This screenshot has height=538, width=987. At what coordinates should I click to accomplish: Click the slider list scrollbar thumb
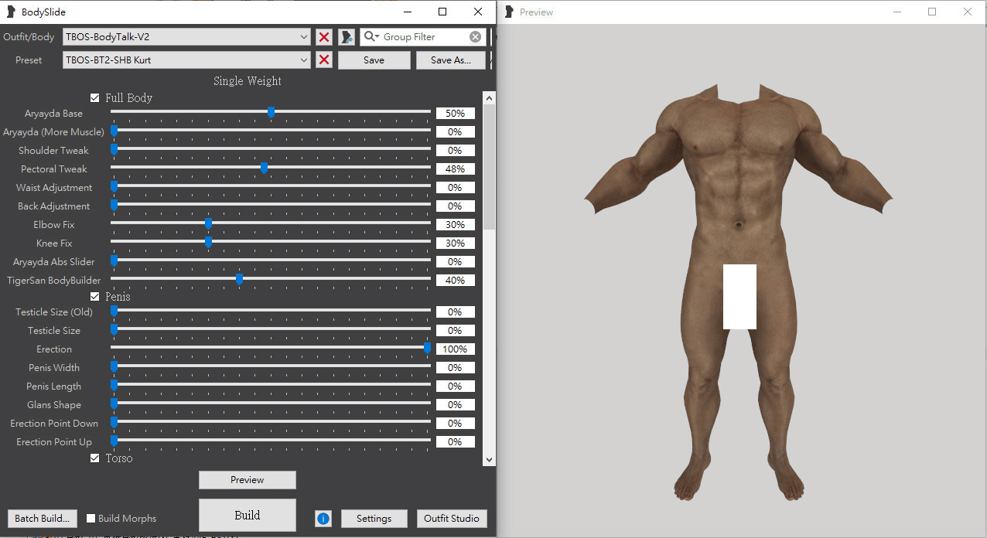tap(488, 166)
